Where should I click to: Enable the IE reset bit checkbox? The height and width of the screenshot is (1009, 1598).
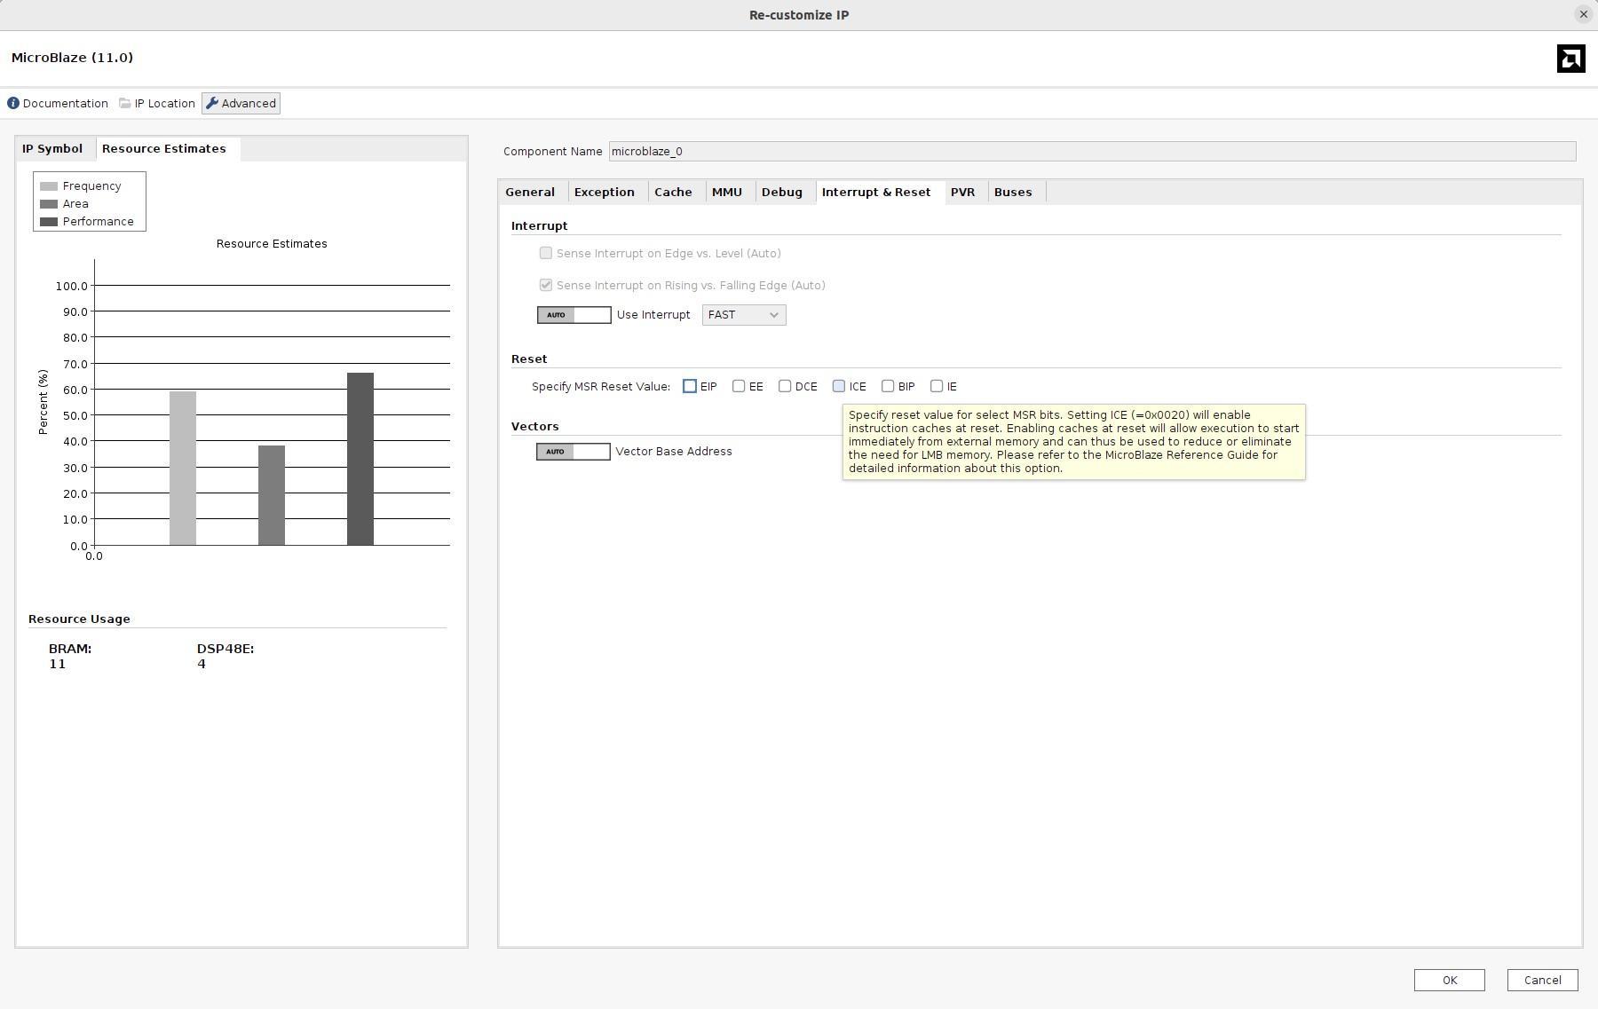937,386
